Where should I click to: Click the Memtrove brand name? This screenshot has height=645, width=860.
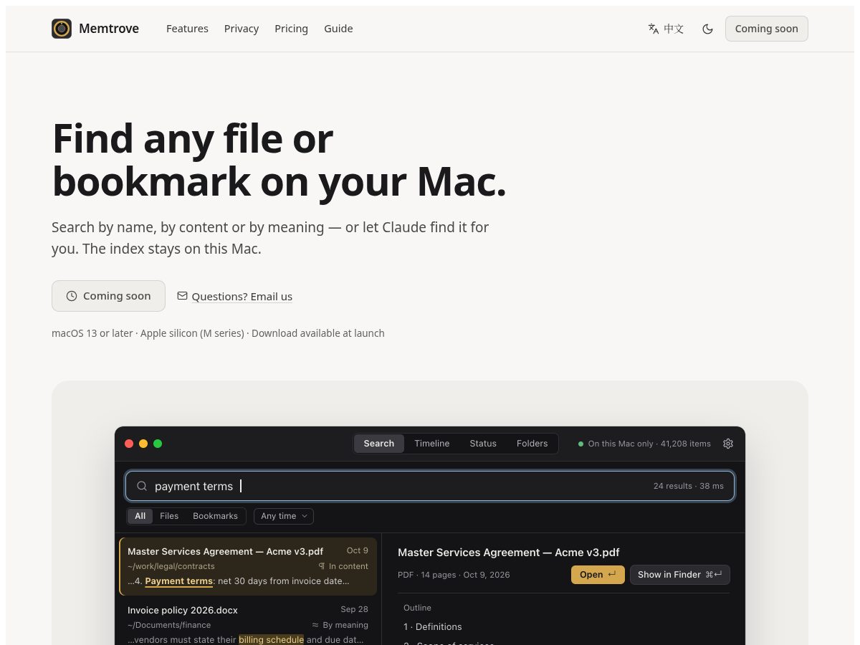(x=109, y=29)
